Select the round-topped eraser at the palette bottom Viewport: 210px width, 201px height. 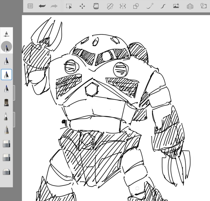[x=6, y=172]
